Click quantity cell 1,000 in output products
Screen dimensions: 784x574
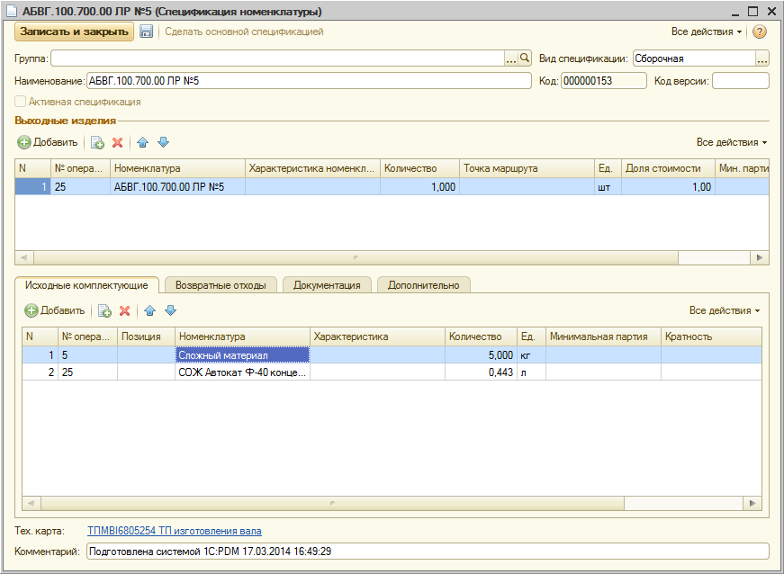pos(419,187)
